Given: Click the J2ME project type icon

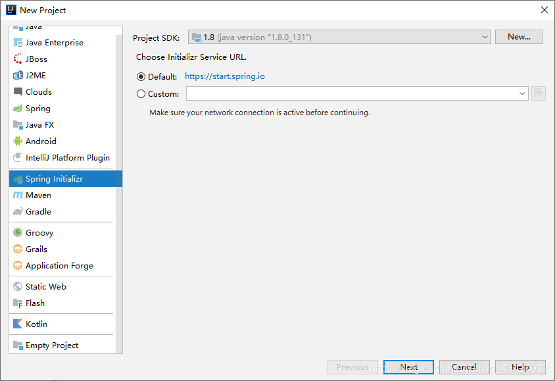Looking at the screenshot, I should click(18, 76).
